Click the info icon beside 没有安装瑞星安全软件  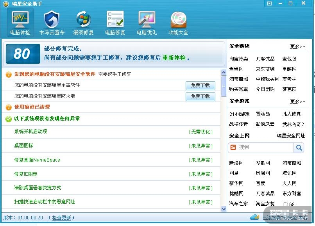point(9,75)
